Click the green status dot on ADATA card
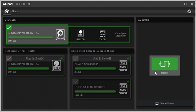 click(x=128, y=58)
